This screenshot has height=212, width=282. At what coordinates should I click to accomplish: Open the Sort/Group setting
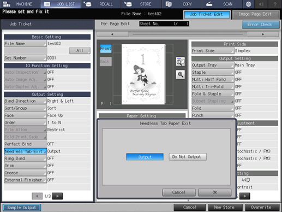point(25,108)
